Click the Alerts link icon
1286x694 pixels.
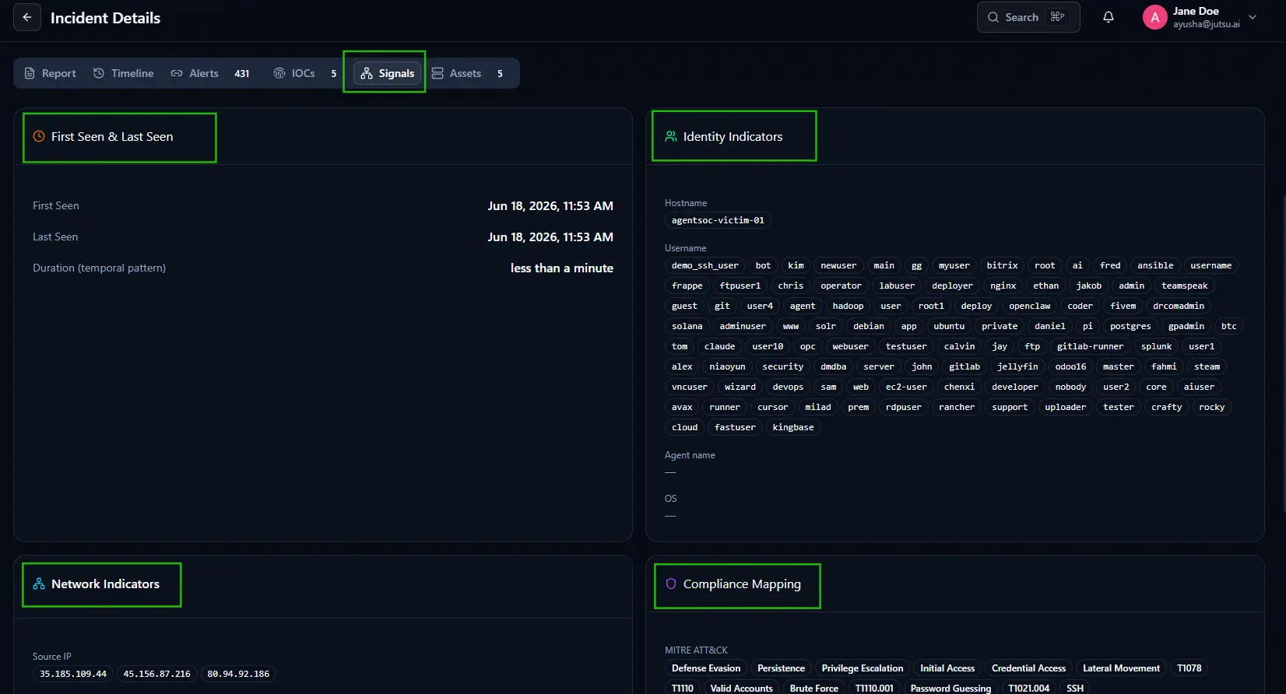click(x=177, y=73)
